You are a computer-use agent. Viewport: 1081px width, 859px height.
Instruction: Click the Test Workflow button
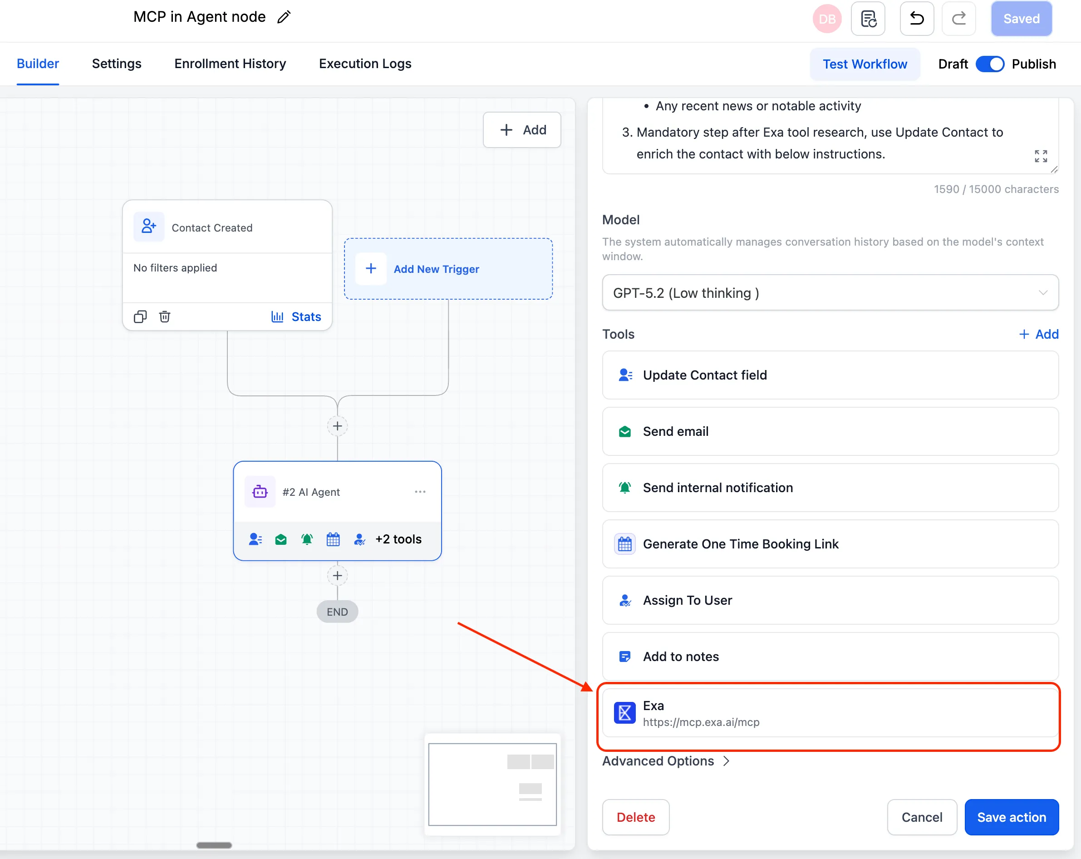(x=865, y=64)
